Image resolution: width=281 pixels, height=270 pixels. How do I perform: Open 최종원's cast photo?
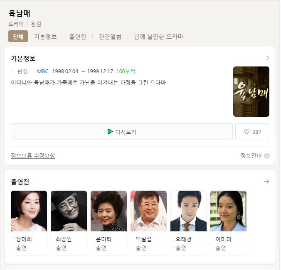click(x=69, y=211)
